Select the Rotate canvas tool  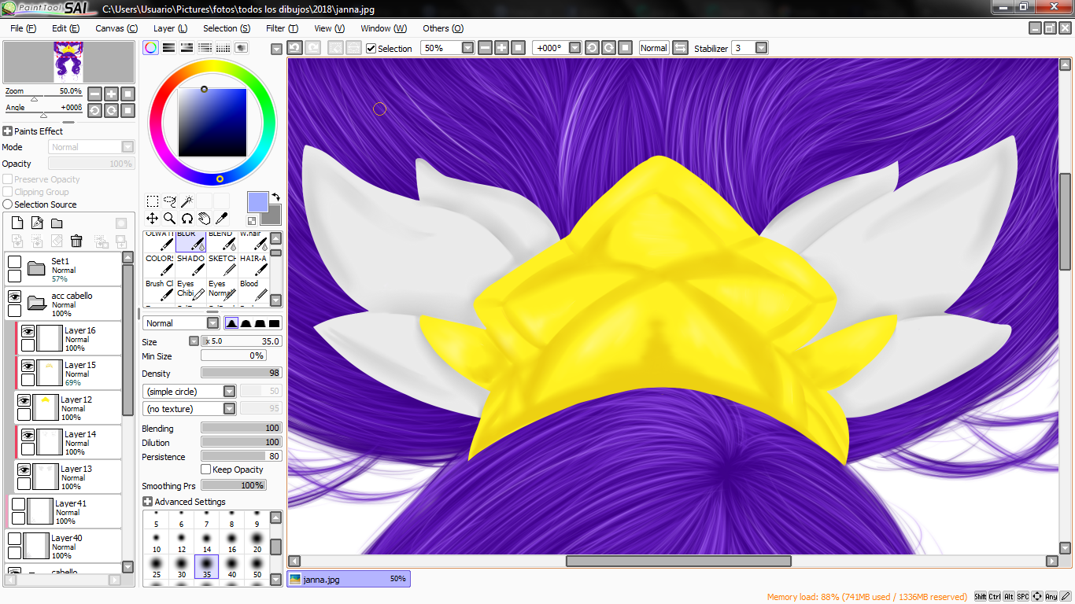point(187,219)
